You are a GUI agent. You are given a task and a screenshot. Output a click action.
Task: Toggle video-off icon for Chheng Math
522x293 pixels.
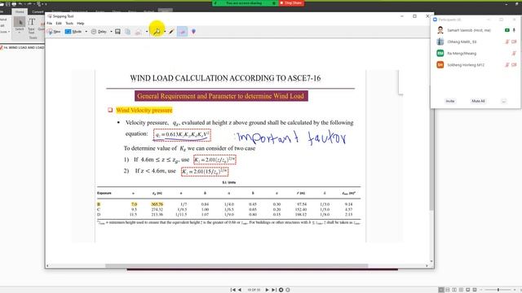[514, 42]
